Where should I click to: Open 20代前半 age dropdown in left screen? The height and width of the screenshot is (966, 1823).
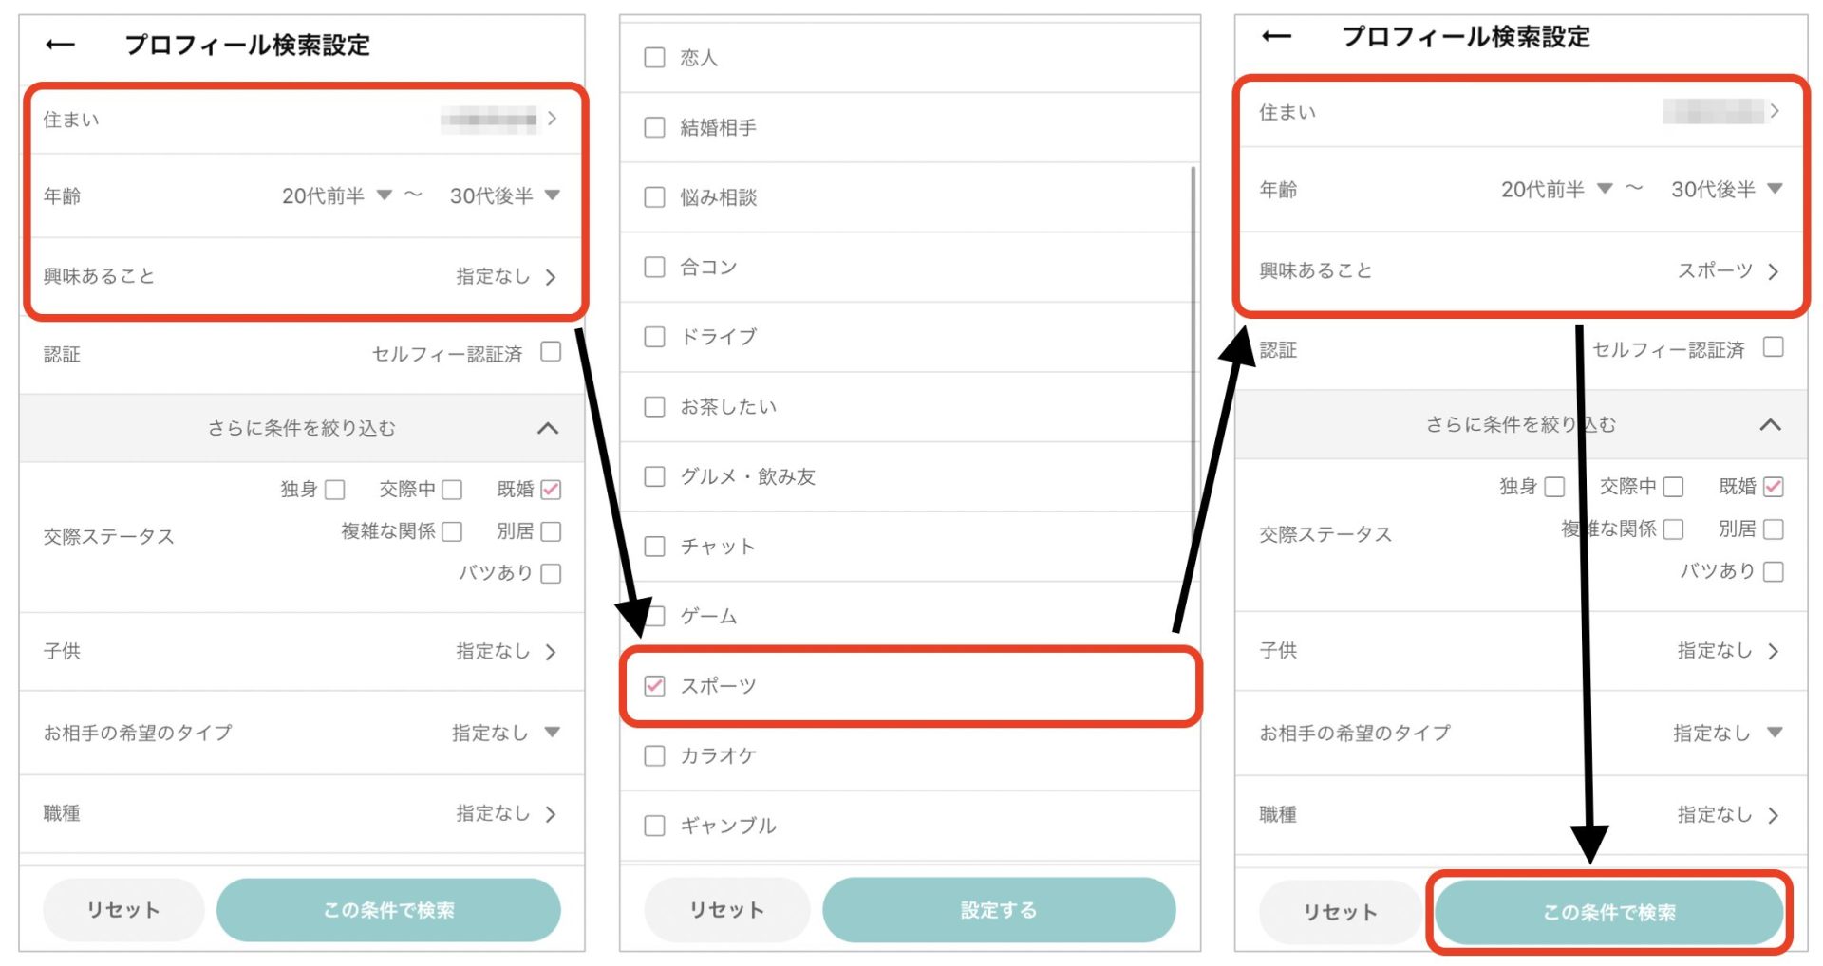click(x=336, y=196)
